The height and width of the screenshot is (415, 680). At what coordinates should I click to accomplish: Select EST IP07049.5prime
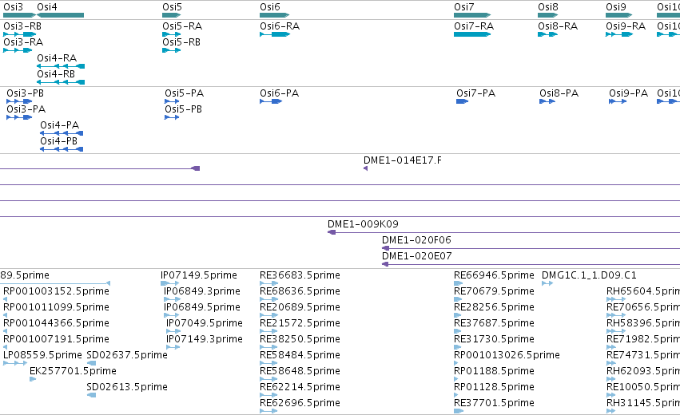tap(173, 331)
